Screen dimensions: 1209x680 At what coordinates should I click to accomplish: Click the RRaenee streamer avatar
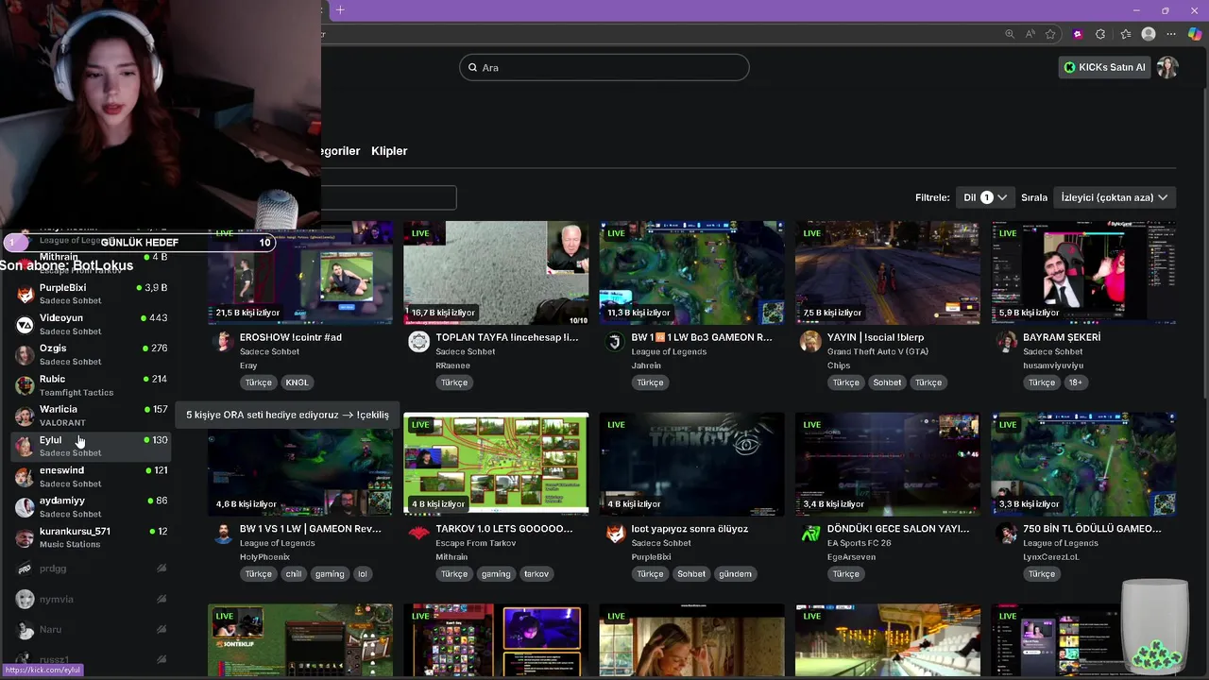[x=418, y=342]
